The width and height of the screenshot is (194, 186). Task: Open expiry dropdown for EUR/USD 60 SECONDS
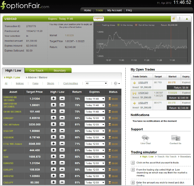click(95, 99)
